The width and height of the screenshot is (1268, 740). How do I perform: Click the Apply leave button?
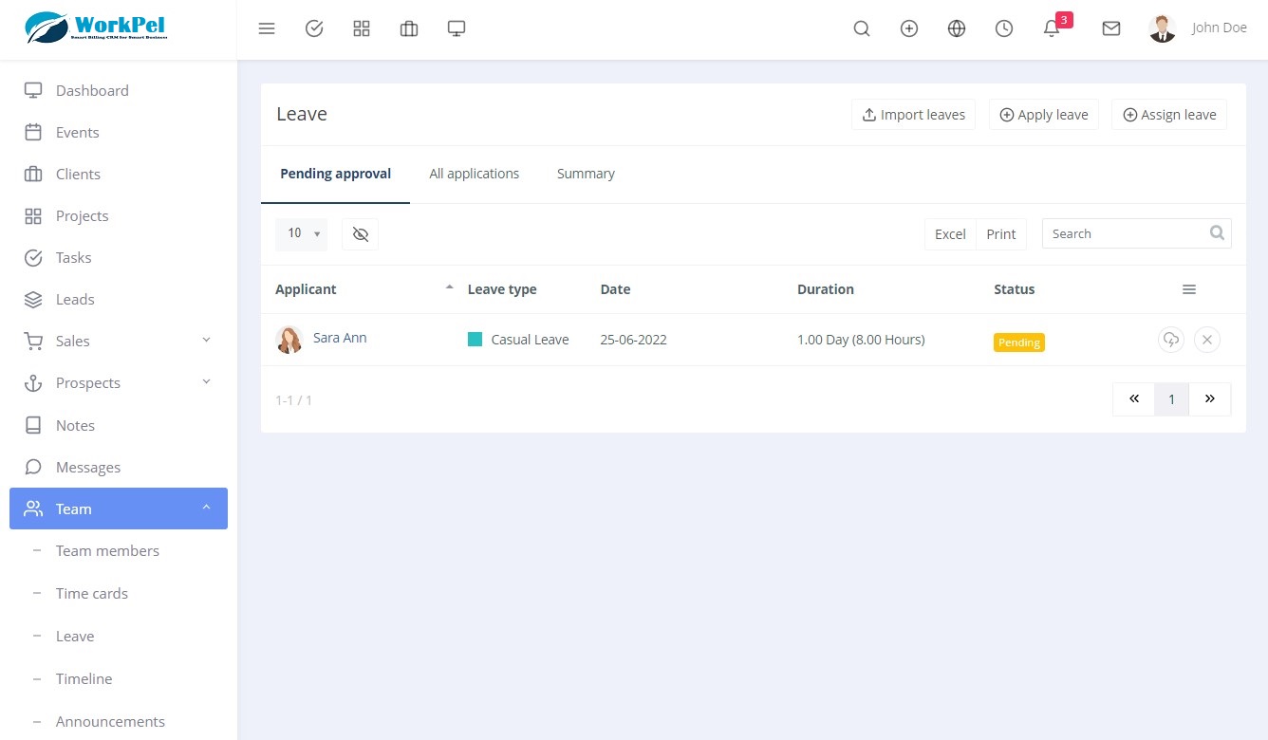pyautogui.click(x=1044, y=115)
